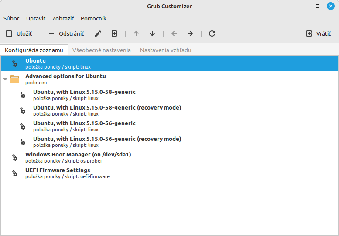Viewport: 339px width, 236px height.
Task: Collapse the Advanced options for Ubuntu submenu
Action: [5, 79]
